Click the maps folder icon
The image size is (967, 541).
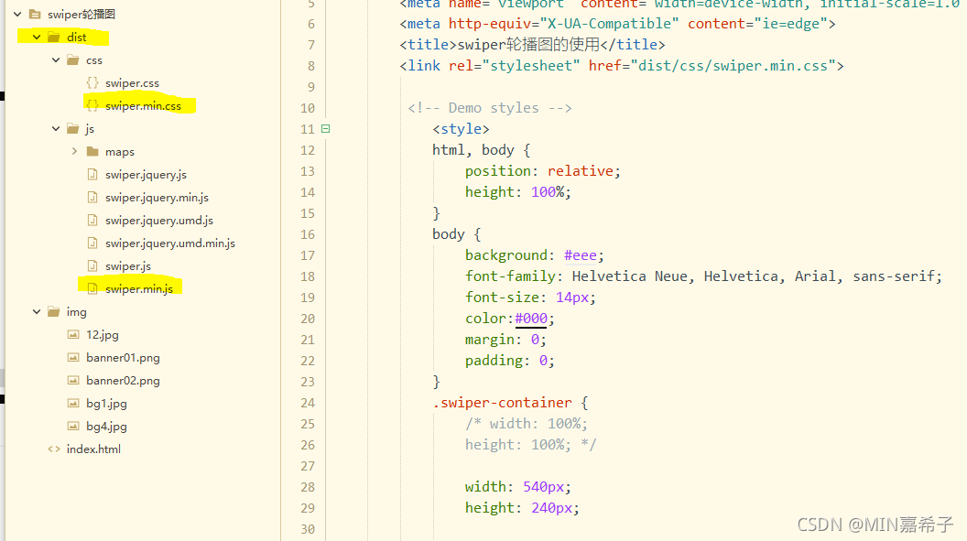pyautogui.click(x=92, y=151)
